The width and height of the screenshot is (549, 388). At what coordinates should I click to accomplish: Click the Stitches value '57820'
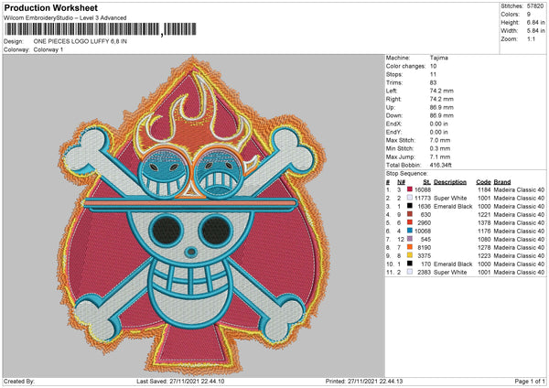click(x=535, y=6)
